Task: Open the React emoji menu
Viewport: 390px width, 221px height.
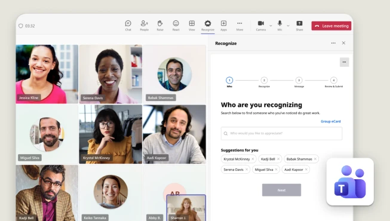Action: pyautogui.click(x=176, y=26)
